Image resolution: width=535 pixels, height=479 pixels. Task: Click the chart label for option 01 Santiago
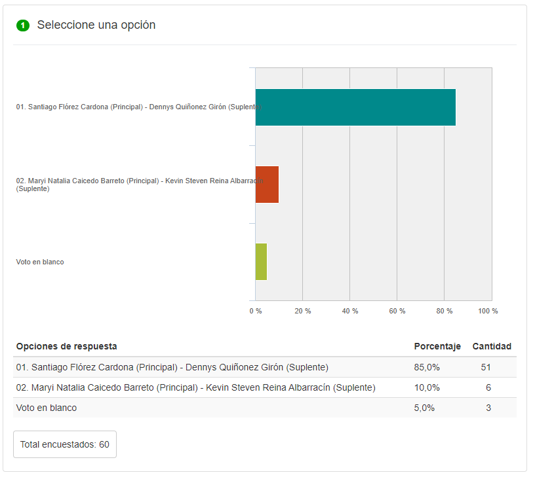tap(139, 107)
